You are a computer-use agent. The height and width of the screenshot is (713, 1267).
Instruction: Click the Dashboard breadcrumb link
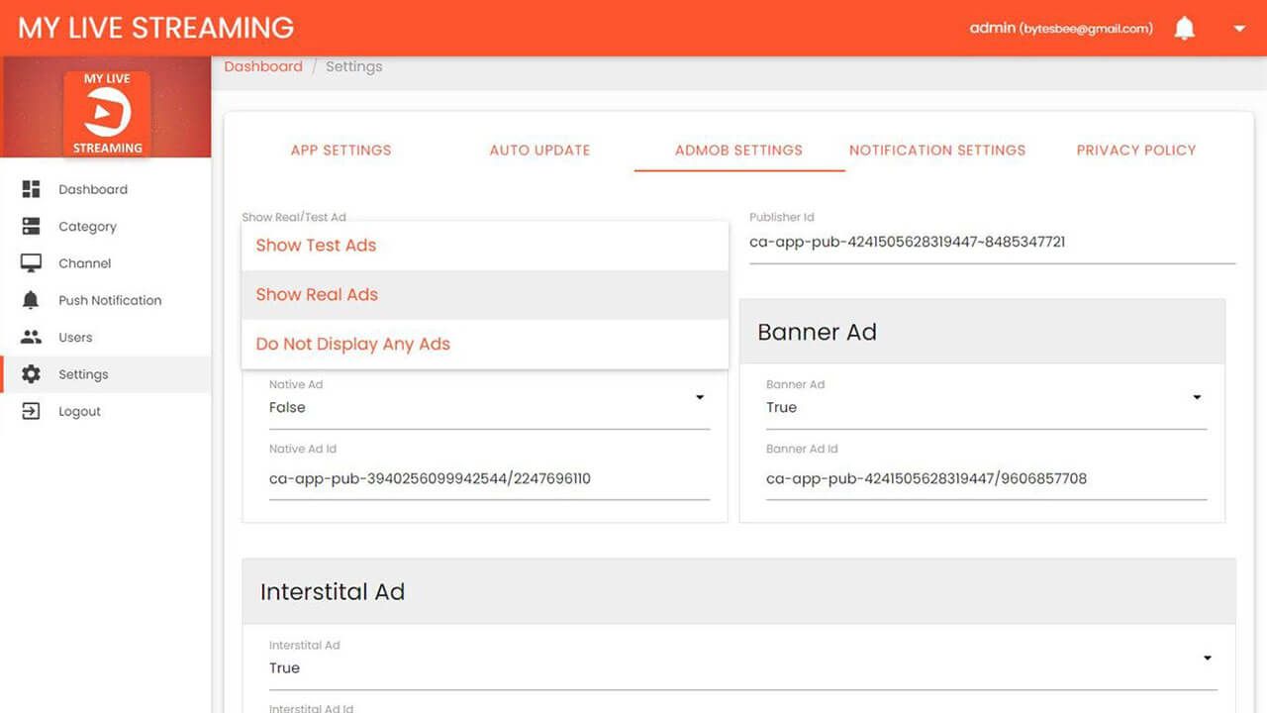pos(263,66)
